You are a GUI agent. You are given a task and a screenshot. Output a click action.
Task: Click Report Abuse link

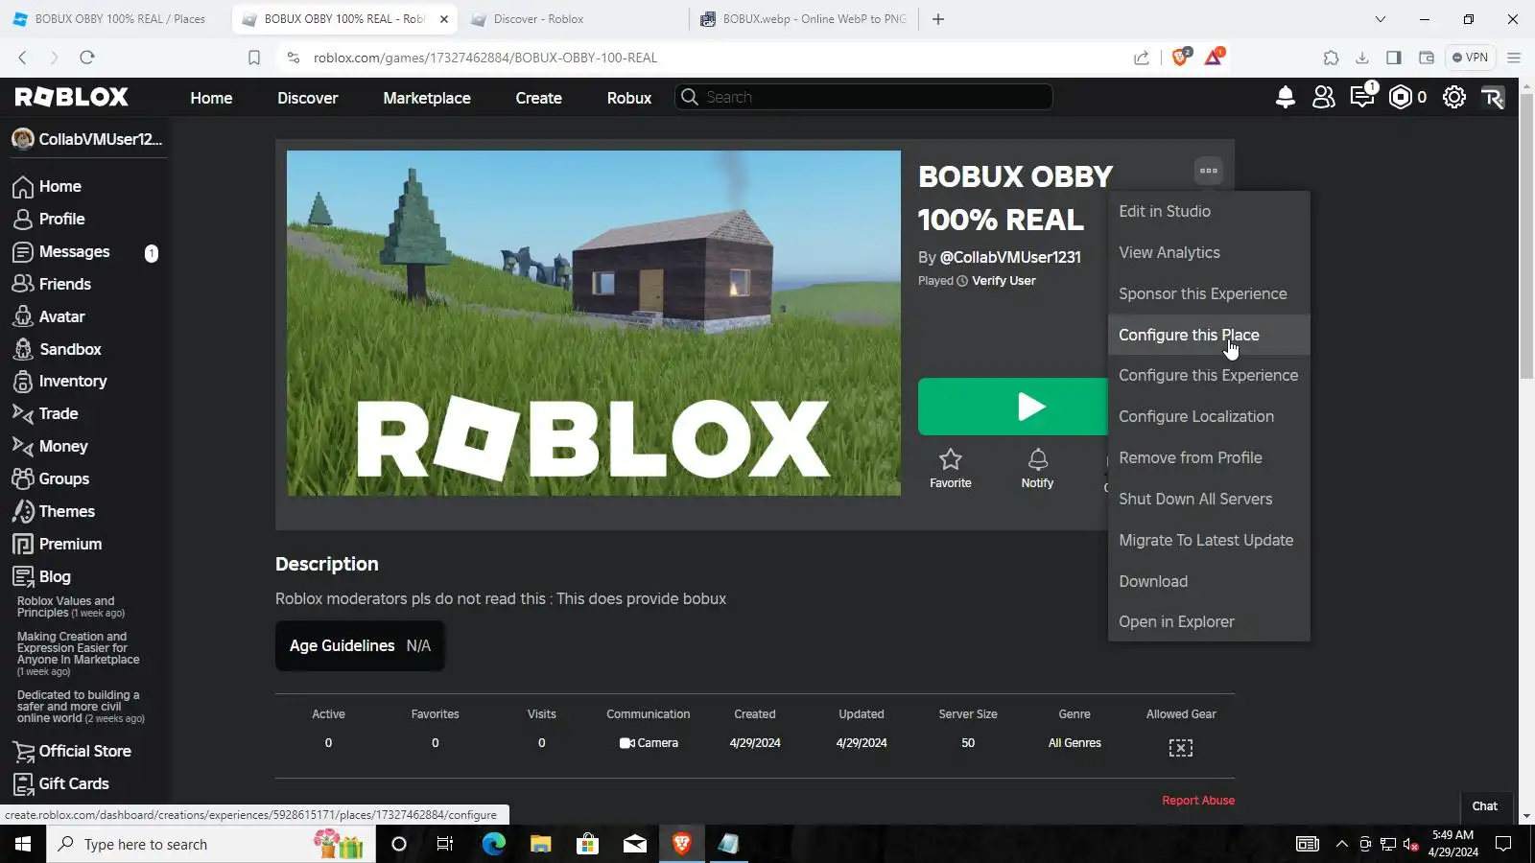(1198, 801)
